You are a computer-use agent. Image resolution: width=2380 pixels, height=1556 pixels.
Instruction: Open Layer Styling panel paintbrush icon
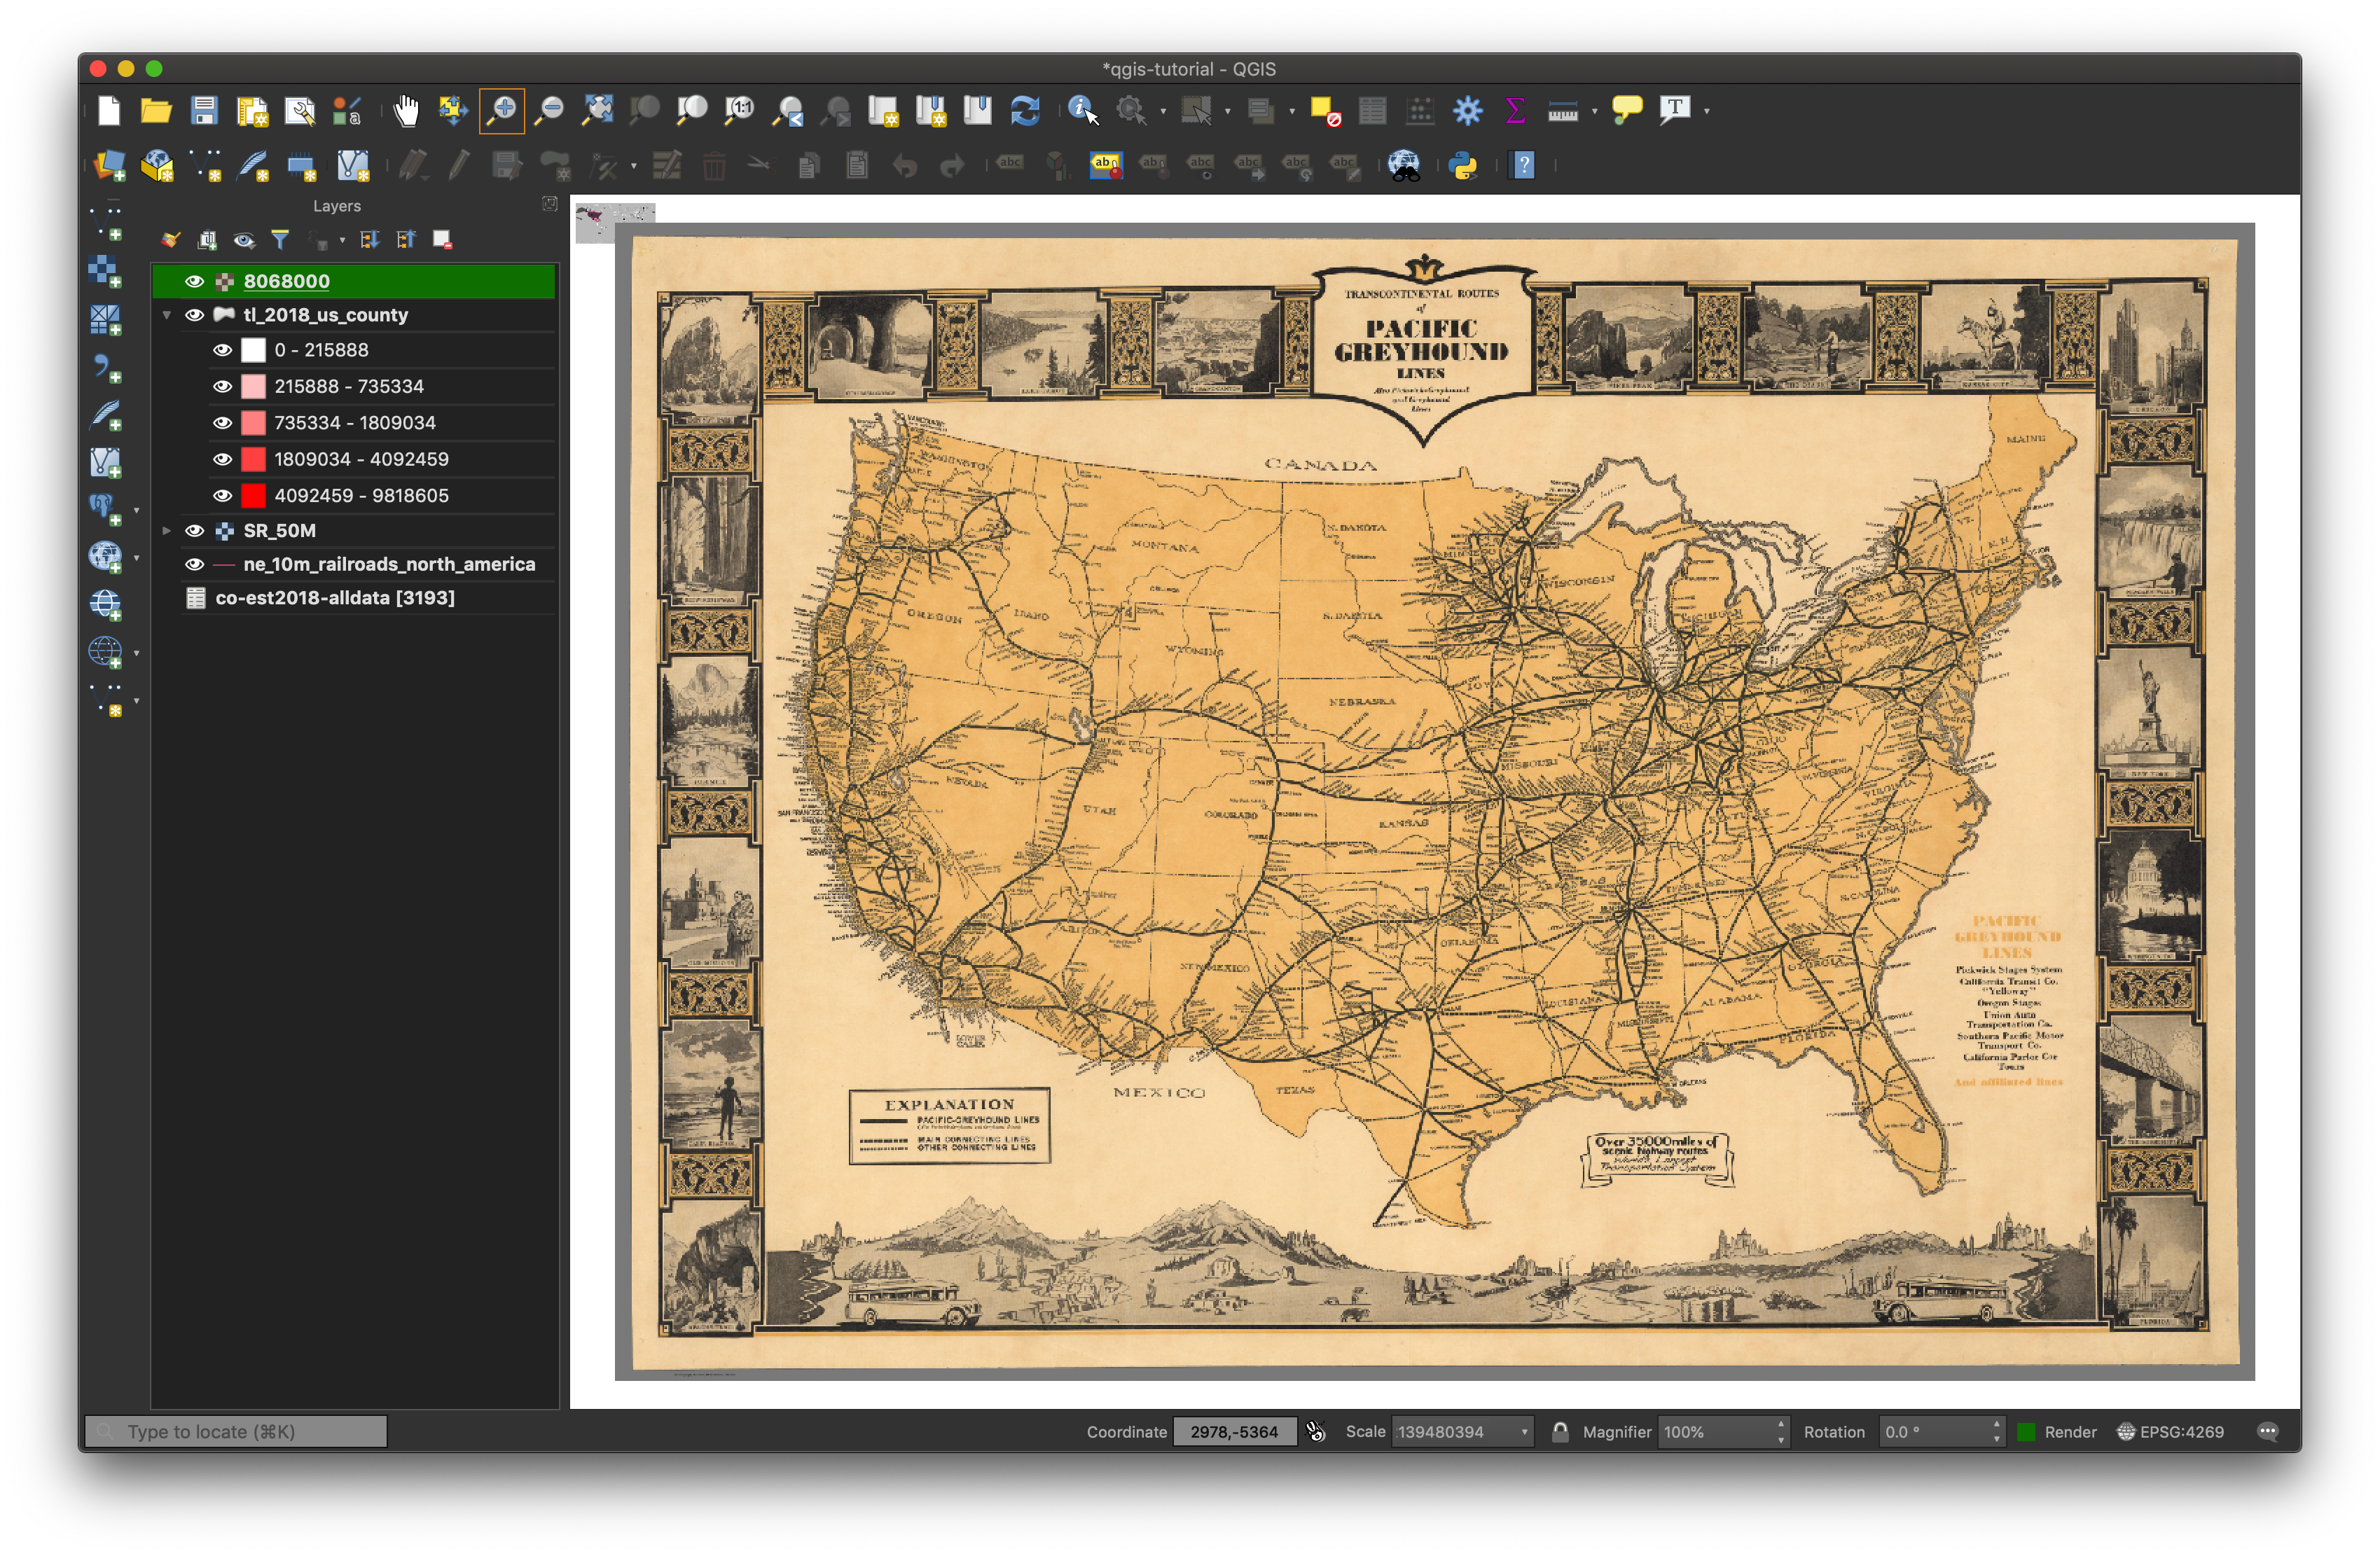(x=170, y=240)
